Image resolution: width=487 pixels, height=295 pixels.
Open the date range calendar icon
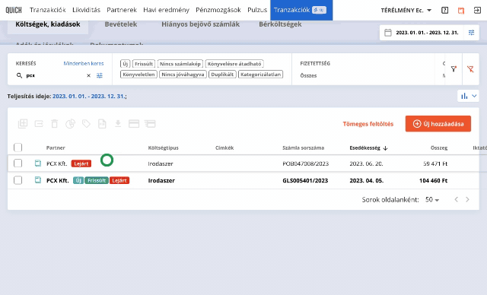pos(388,33)
